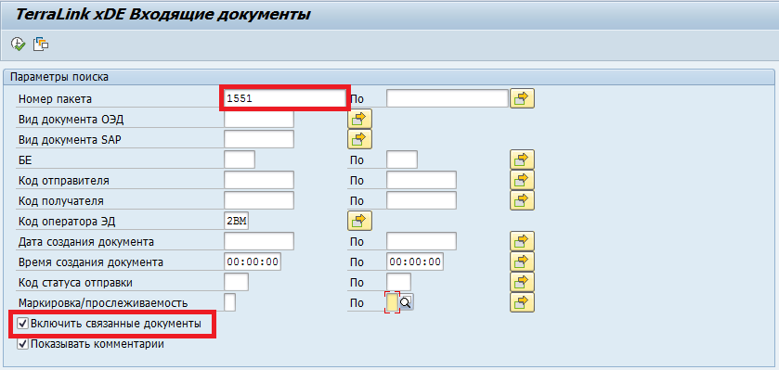Viewport: 779px width, 370px height.
Task: Click Дата создания документа start field
Action: pos(259,241)
